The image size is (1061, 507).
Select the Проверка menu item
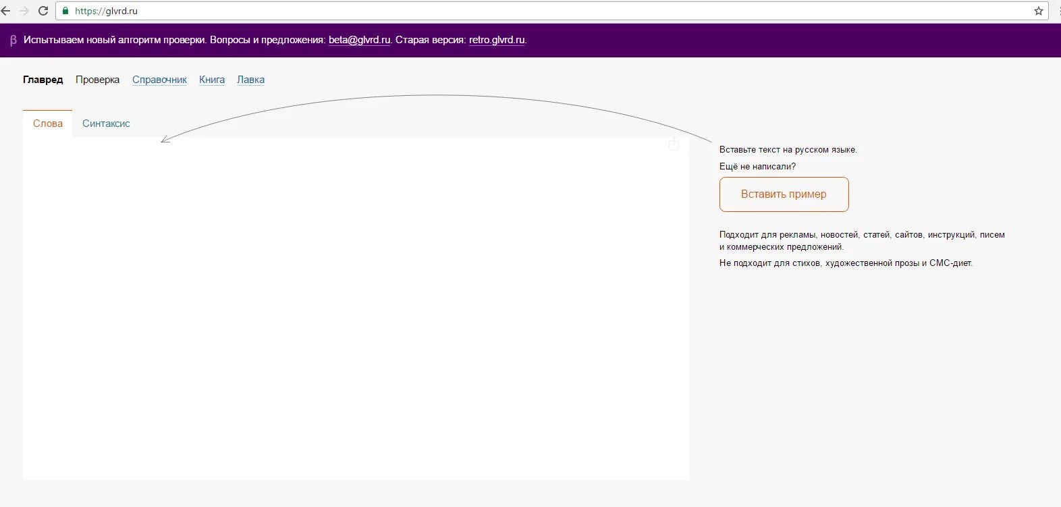(97, 80)
